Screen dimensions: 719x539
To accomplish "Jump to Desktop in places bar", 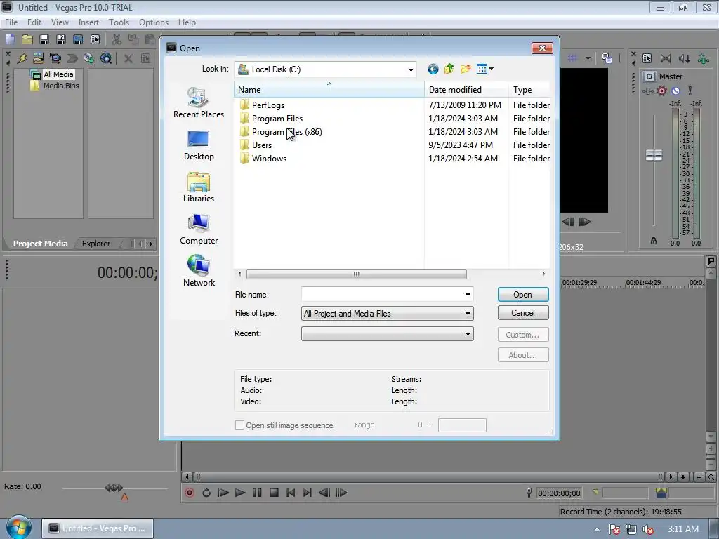I will 199,145.
